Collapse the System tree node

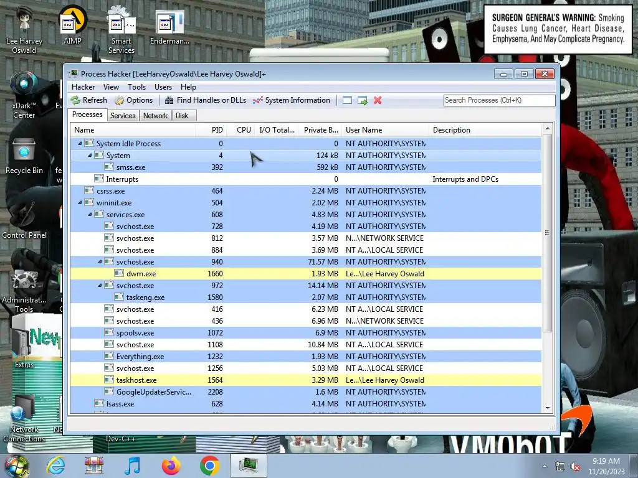(x=90, y=155)
